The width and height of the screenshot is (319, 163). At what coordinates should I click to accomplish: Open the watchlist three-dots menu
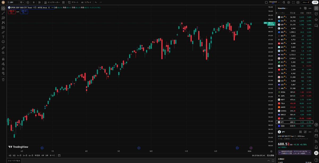coord(310,8)
